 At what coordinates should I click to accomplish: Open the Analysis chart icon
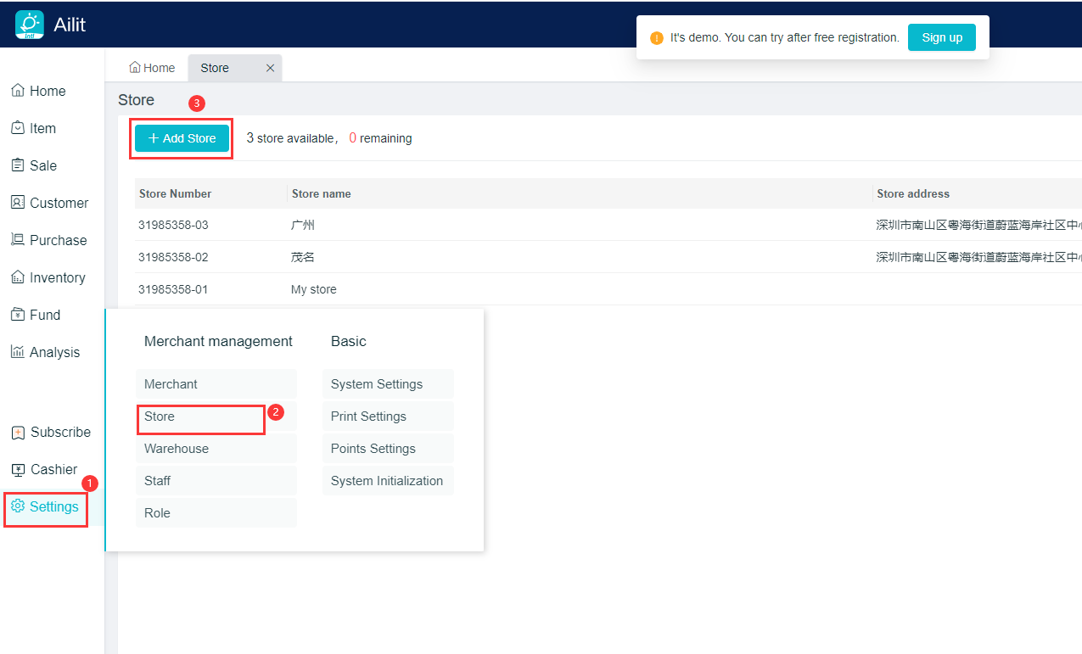tap(18, 352)
